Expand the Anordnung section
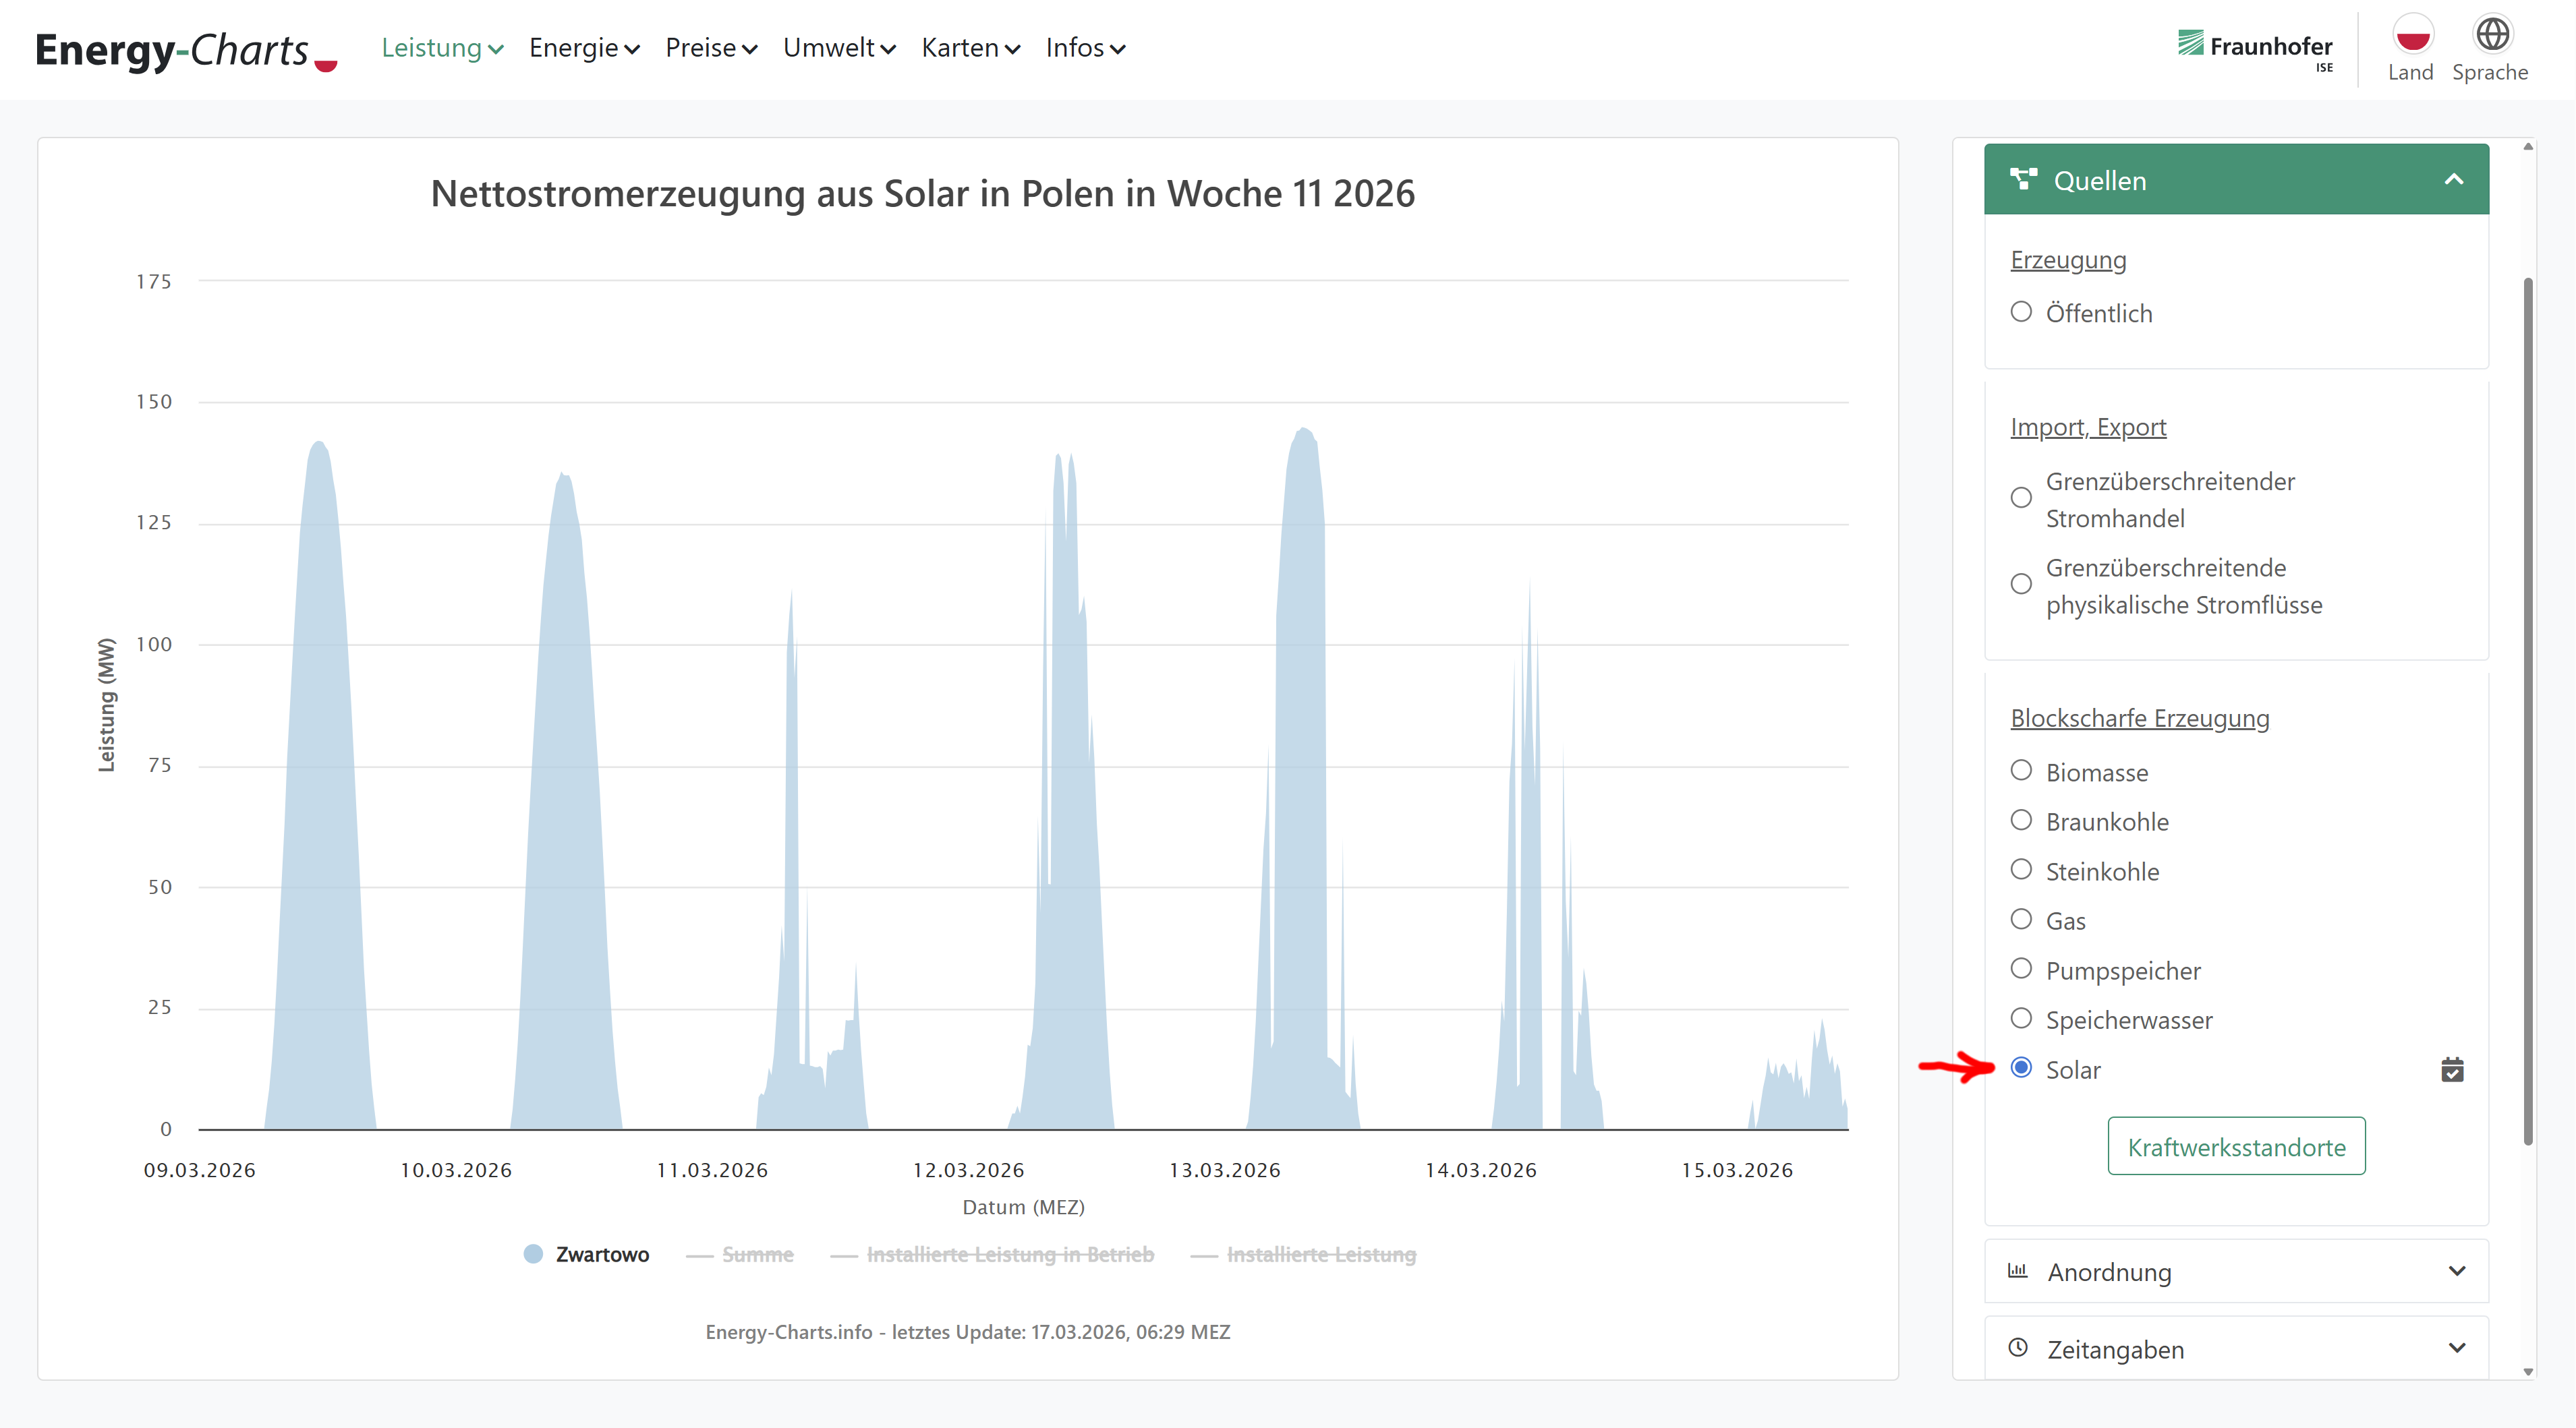 (x=2457, y=1271)
